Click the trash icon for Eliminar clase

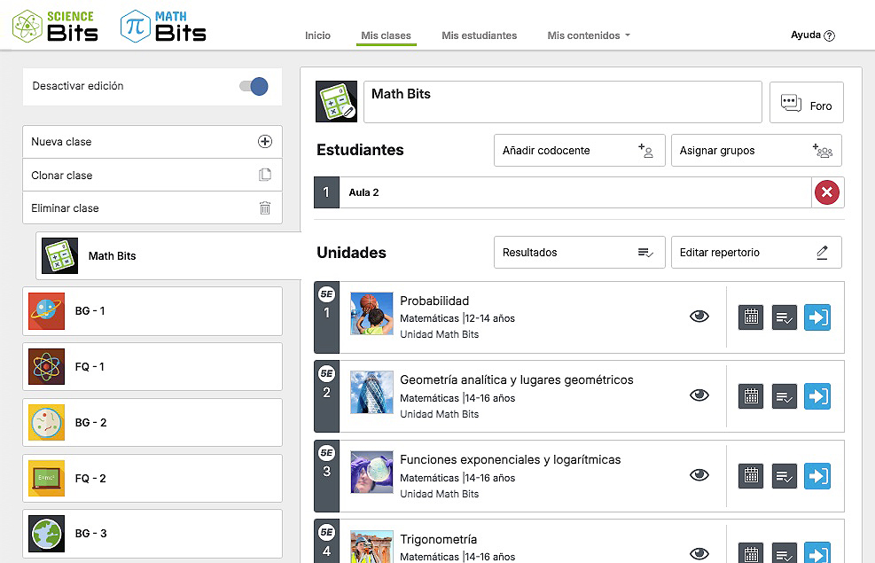(264, 208)
